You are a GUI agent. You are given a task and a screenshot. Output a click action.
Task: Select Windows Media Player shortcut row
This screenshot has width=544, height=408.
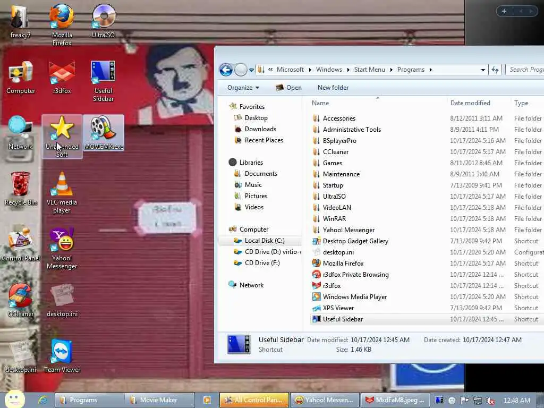coord(427,296)
